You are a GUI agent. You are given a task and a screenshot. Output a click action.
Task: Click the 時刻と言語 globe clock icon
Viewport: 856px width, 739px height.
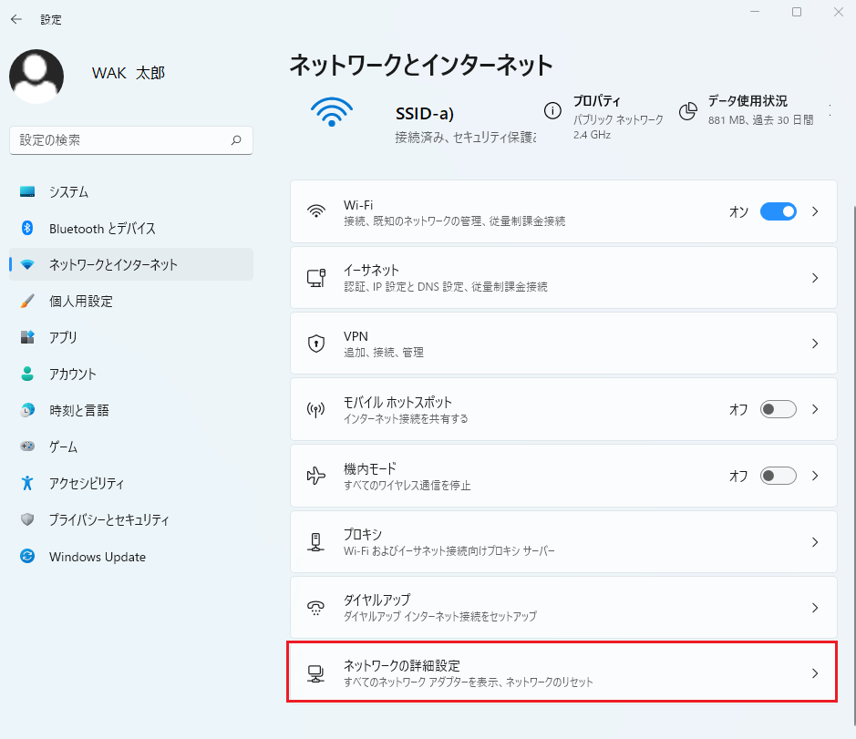tap(27, 410)
